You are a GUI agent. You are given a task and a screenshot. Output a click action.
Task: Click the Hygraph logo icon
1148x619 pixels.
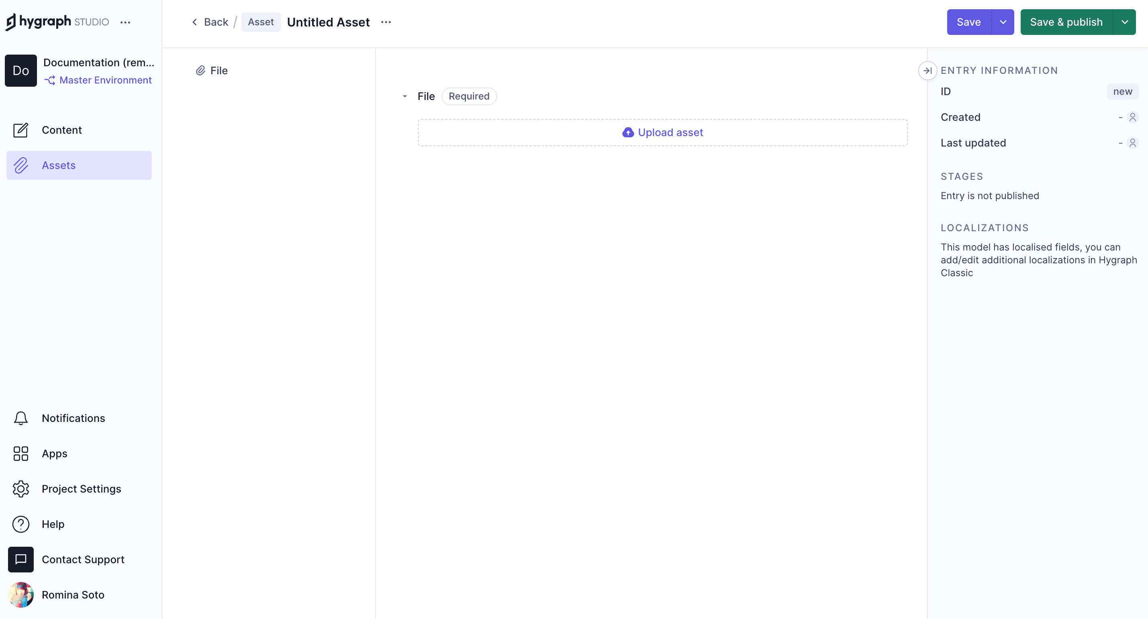[11, 21]
